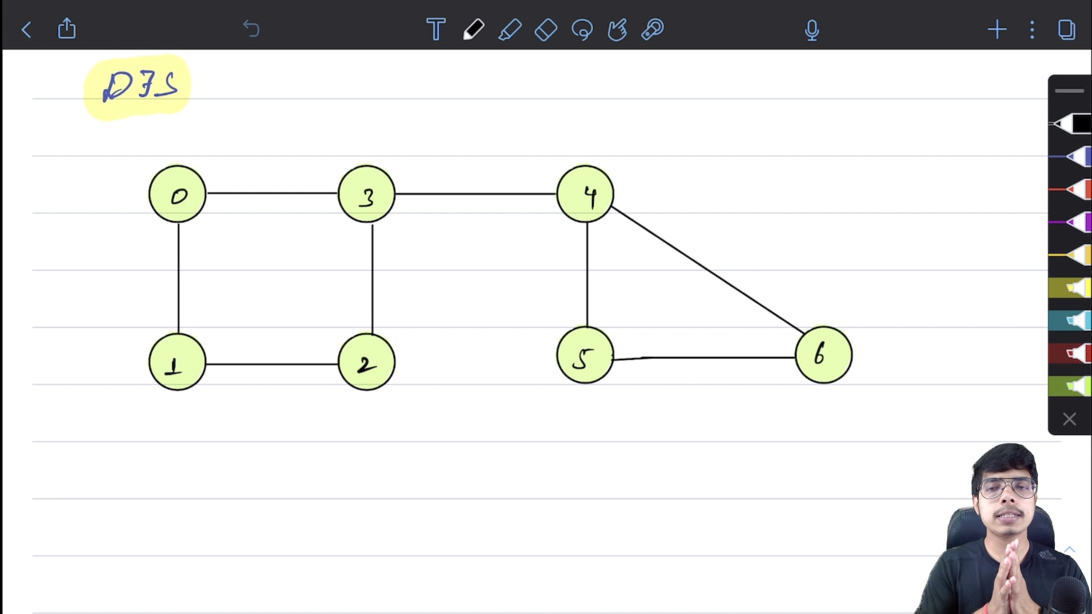Start audio recording with the microphone
The image size is (1092, 614).
[812, 30]
